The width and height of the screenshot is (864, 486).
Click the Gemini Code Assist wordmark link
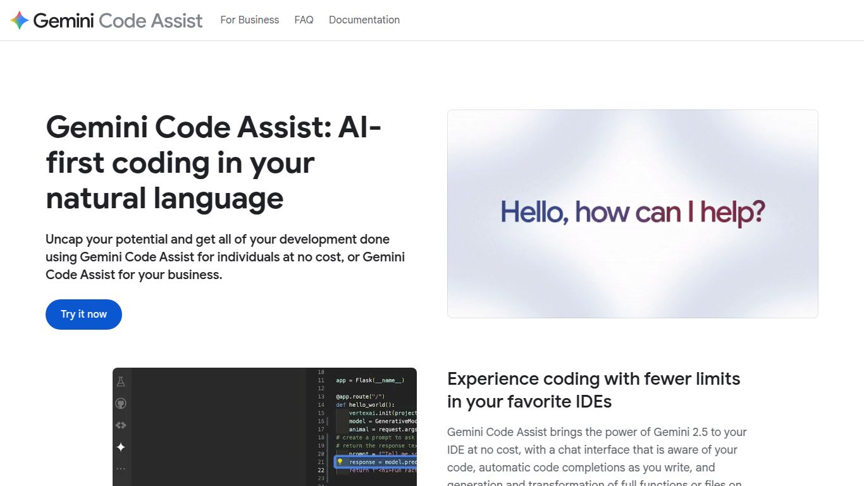point(118,20)
